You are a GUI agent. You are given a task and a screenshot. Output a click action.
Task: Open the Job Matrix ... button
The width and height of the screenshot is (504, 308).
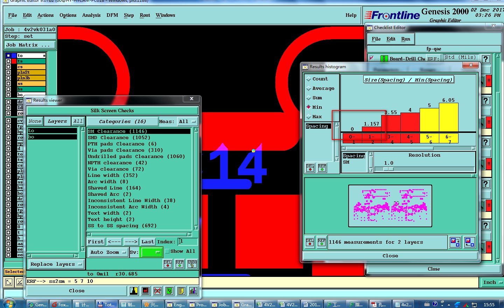pyautogui.click(x=30, y=45)
